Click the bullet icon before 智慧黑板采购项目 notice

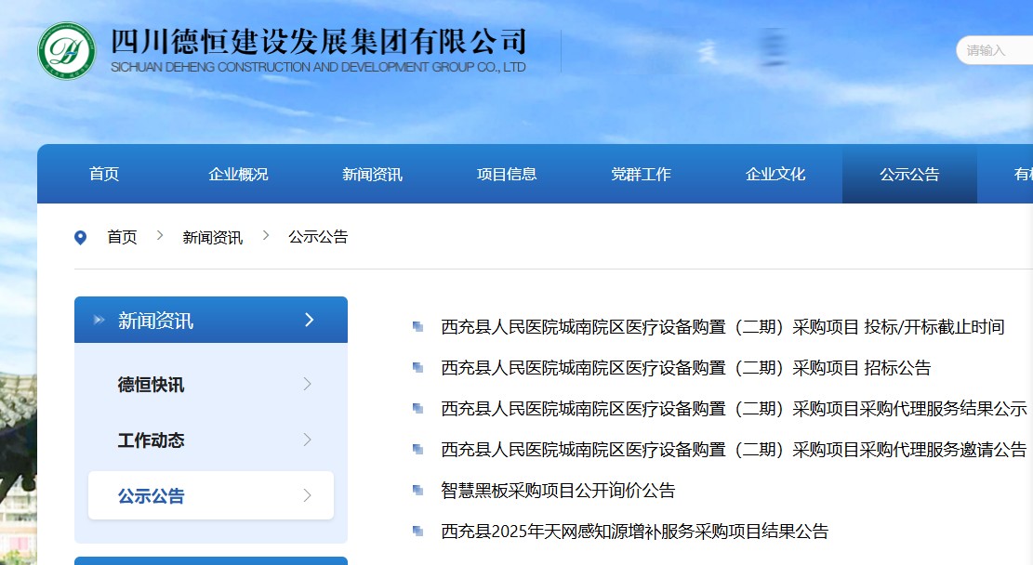pos(417,490)
